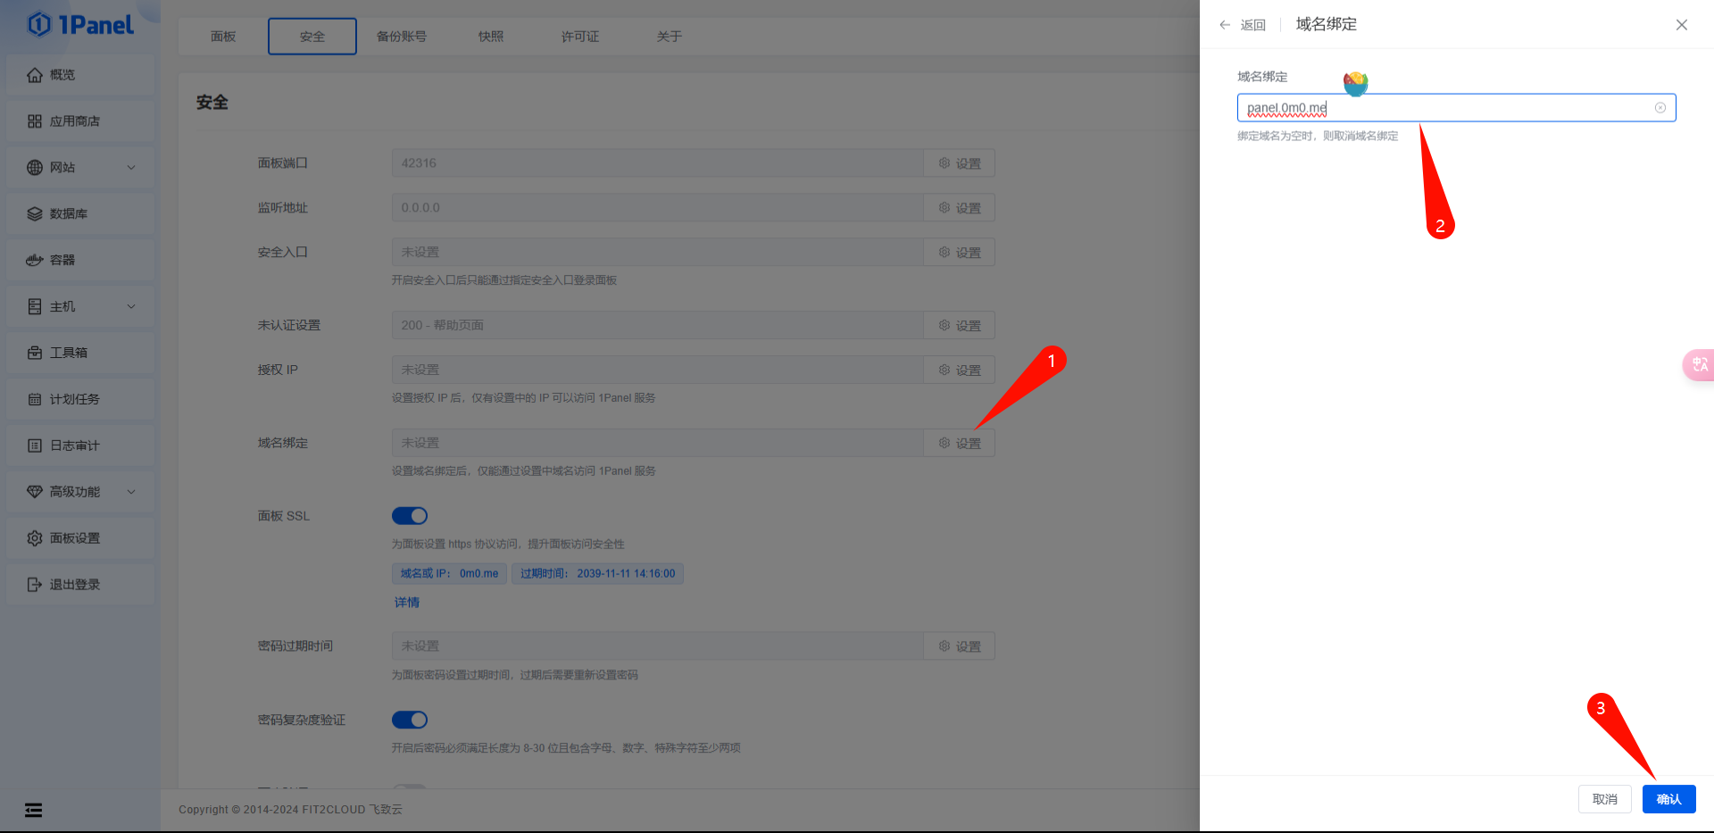1714x833 pixels.
Task: Click the 域名绑定 text input field
Action: pyautogui.click(x=1446, y=108)
